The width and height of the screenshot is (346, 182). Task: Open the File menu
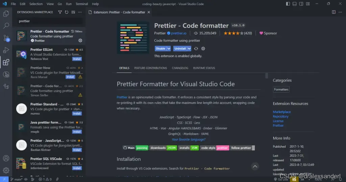(x=13, y=4)
